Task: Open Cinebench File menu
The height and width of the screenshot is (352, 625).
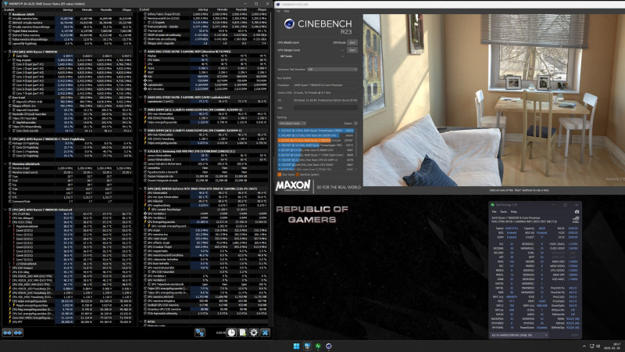Action: click(278, 11)
